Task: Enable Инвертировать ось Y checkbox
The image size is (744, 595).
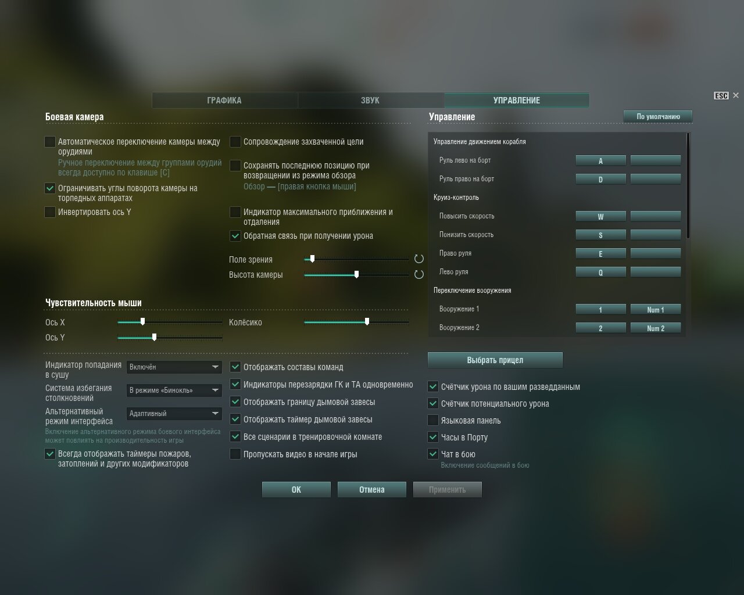Action: 50,212
